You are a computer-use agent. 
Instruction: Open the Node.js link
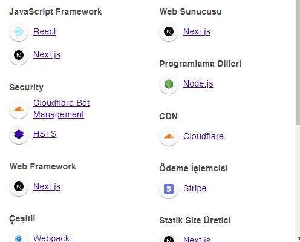[x=198, y=83]
